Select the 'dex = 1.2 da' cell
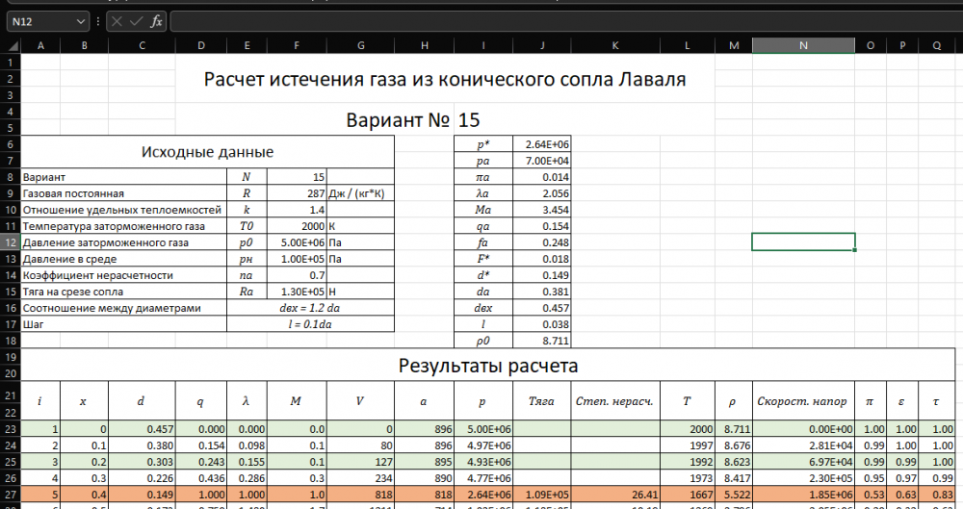The height and width of the screenshot is (509, 963). click(309, 308)
